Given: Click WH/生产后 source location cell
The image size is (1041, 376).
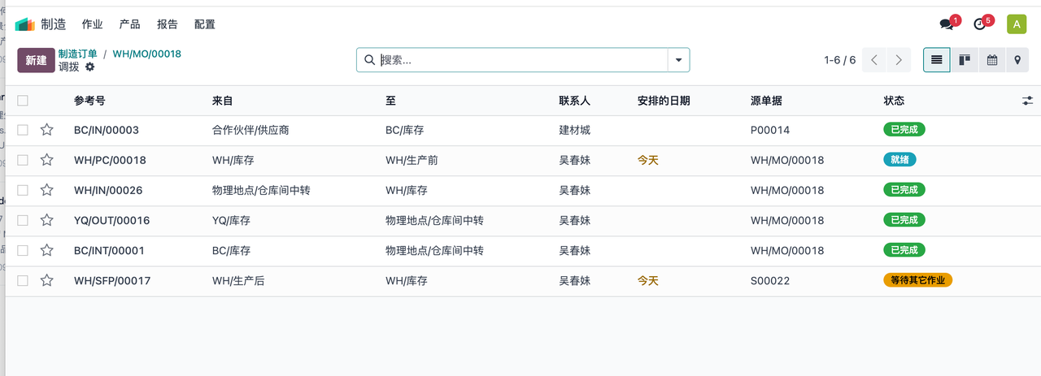Looking at the screenshot, I should coord(238,280).
